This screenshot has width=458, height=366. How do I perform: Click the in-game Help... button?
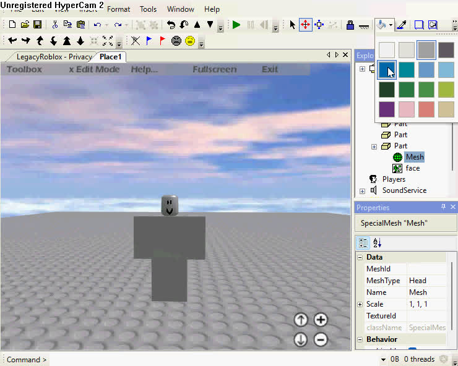coord(144,69)
